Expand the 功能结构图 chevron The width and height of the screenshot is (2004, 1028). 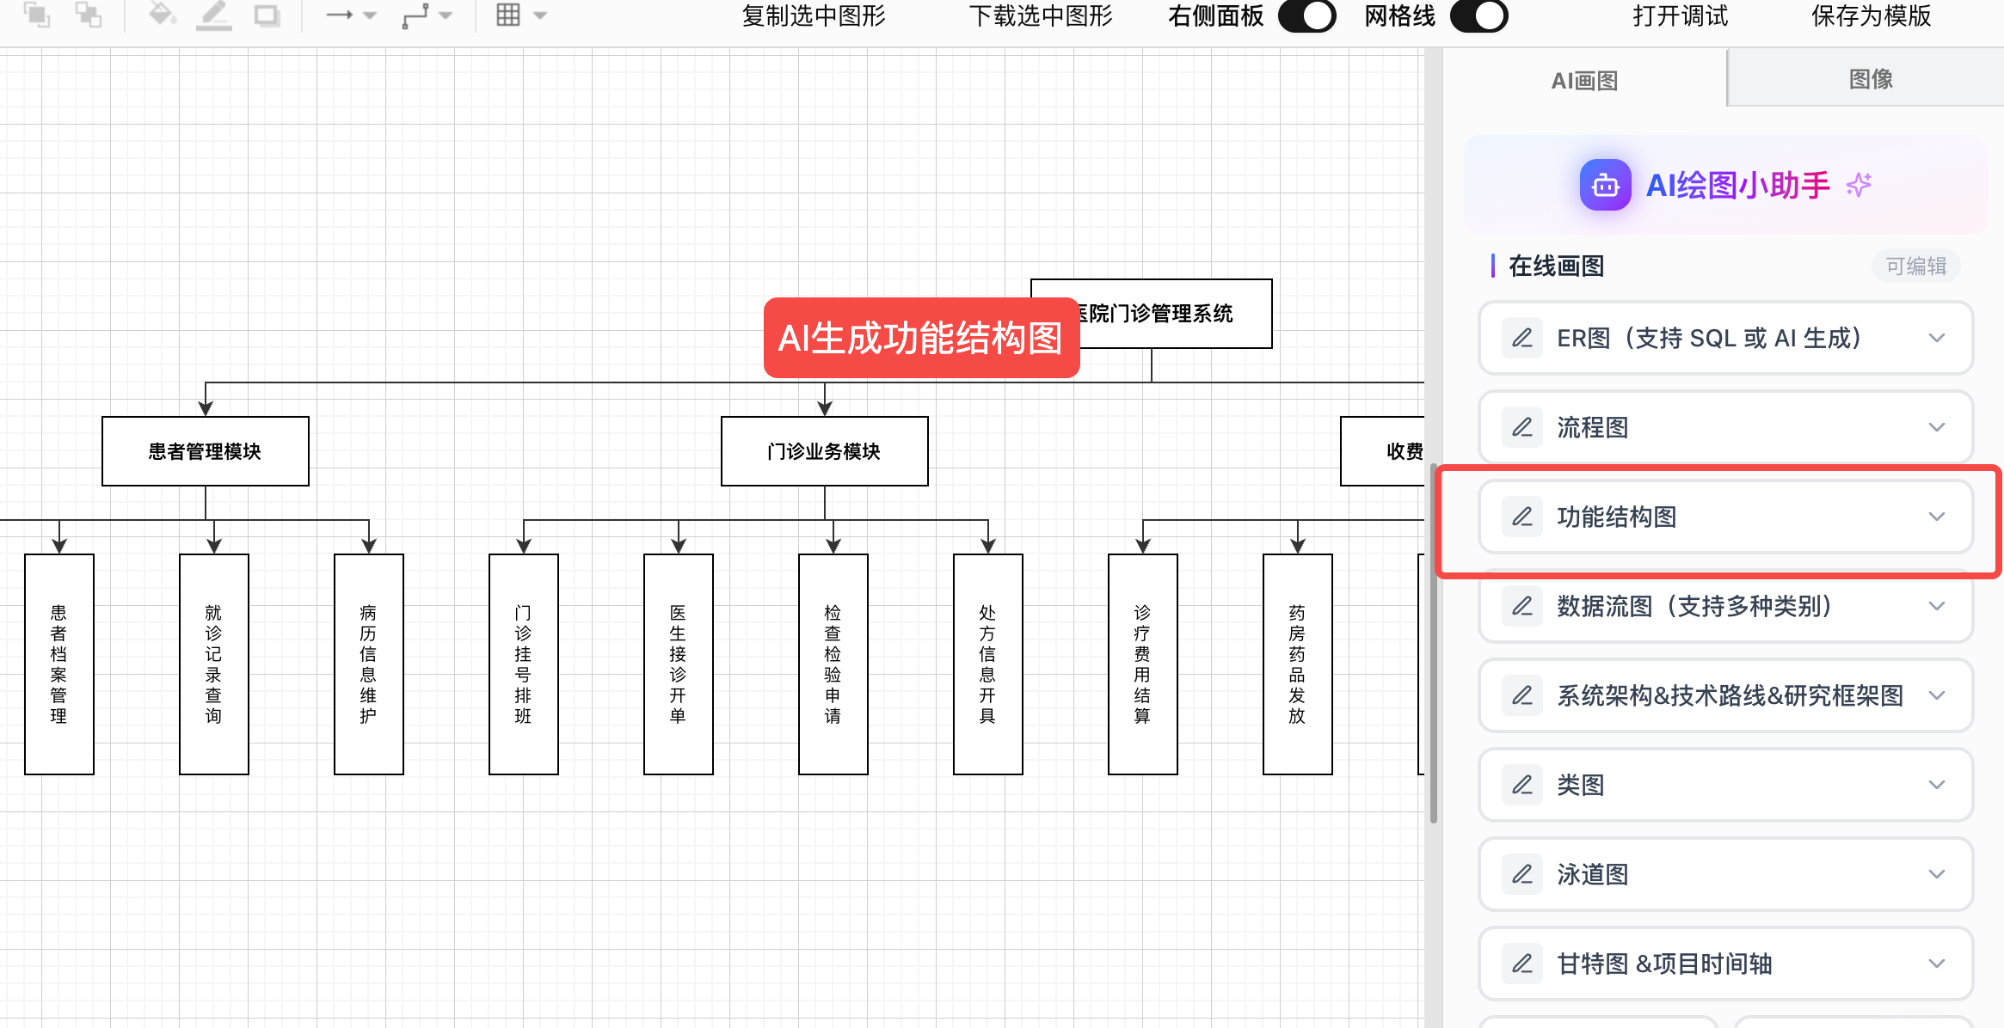pos(1936,517)
